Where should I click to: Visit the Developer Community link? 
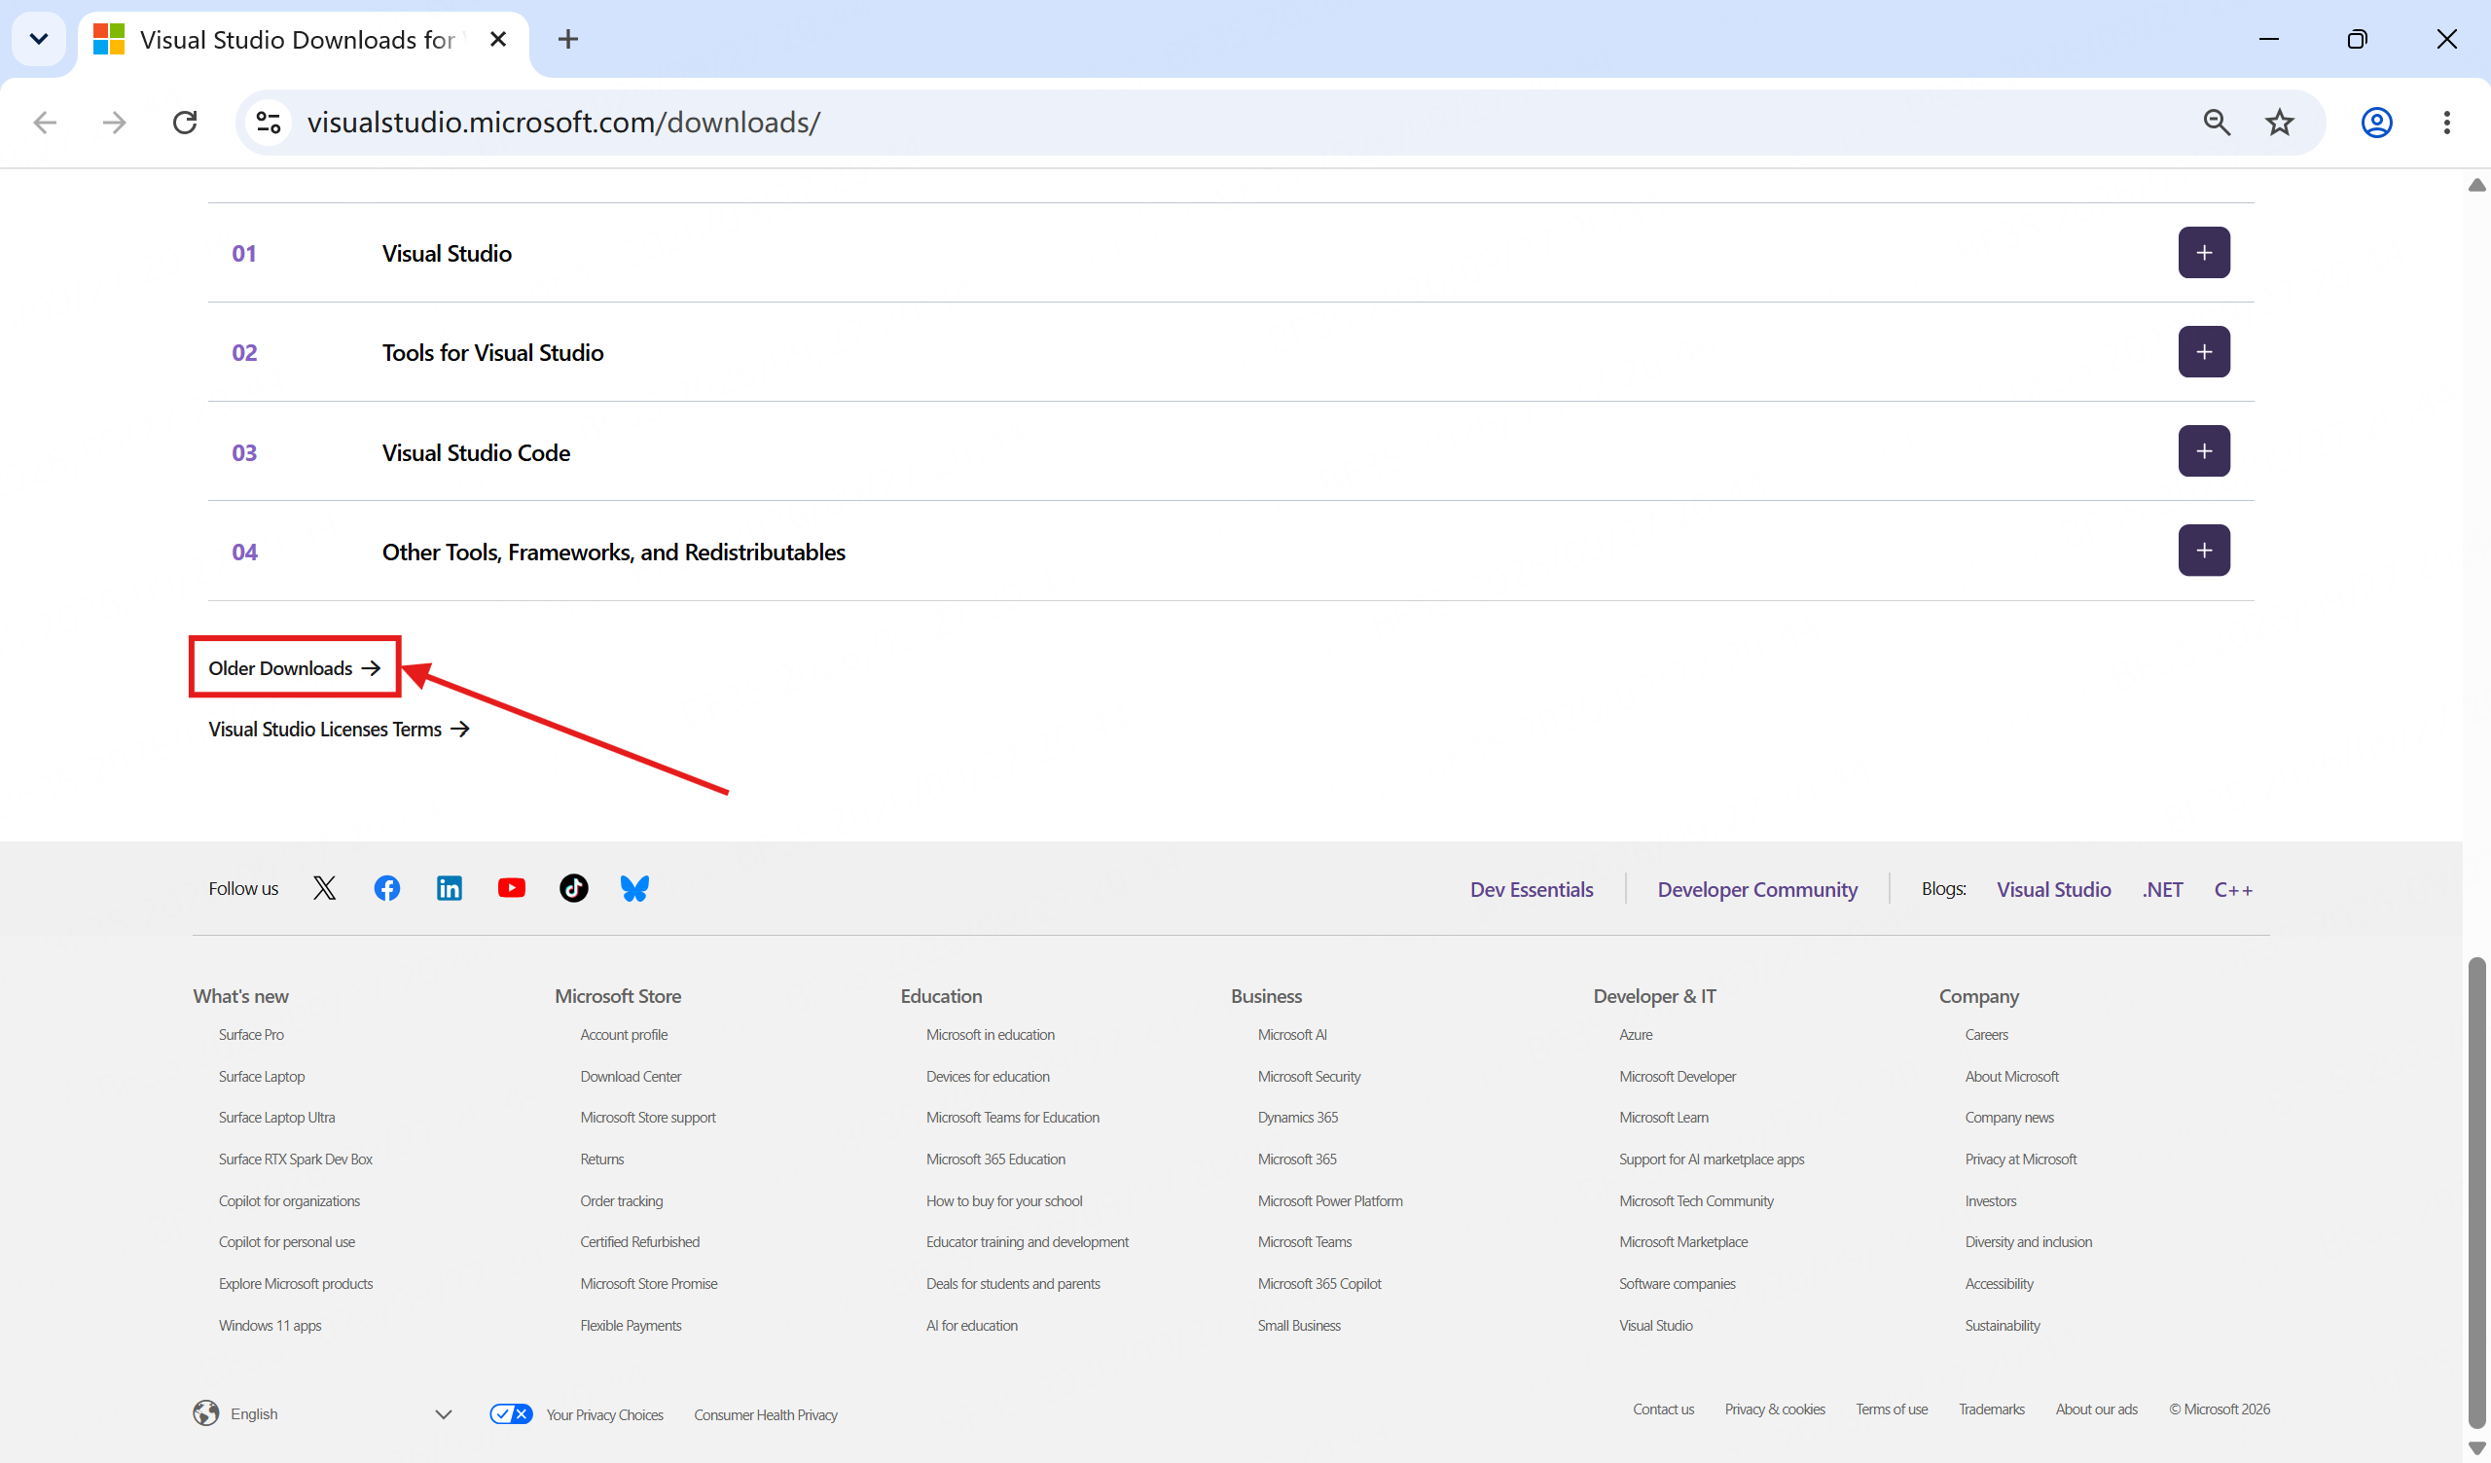point(1757,890)
